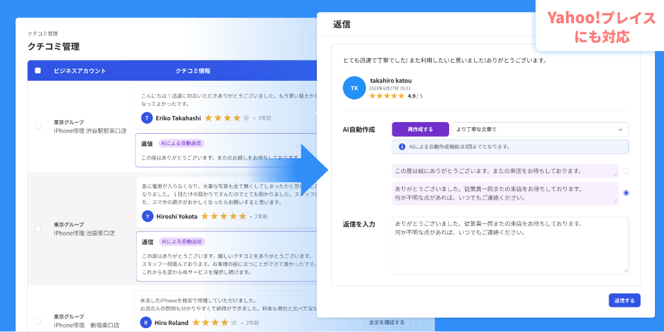Toggle the select-all checkbox in the table header
This screenshot has width=664, height=332.
[x=37, y=70]
